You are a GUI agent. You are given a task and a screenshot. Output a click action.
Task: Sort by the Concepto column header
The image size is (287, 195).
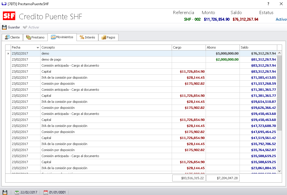click(x=106, y=47)
